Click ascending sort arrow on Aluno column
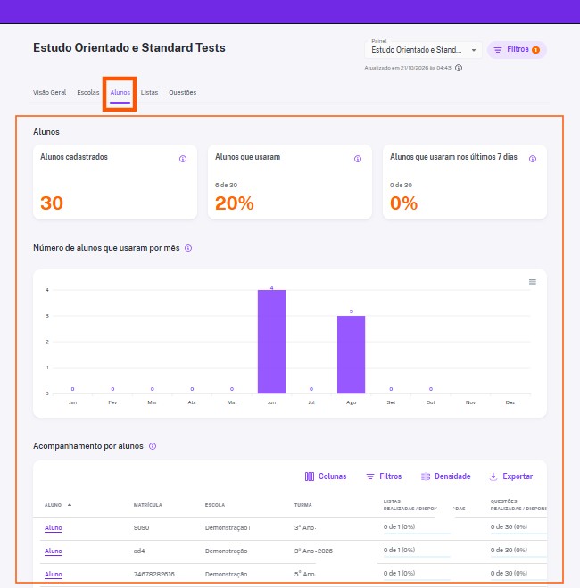 [70, 505]
